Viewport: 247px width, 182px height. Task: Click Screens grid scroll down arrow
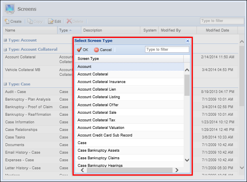(242, 168)
